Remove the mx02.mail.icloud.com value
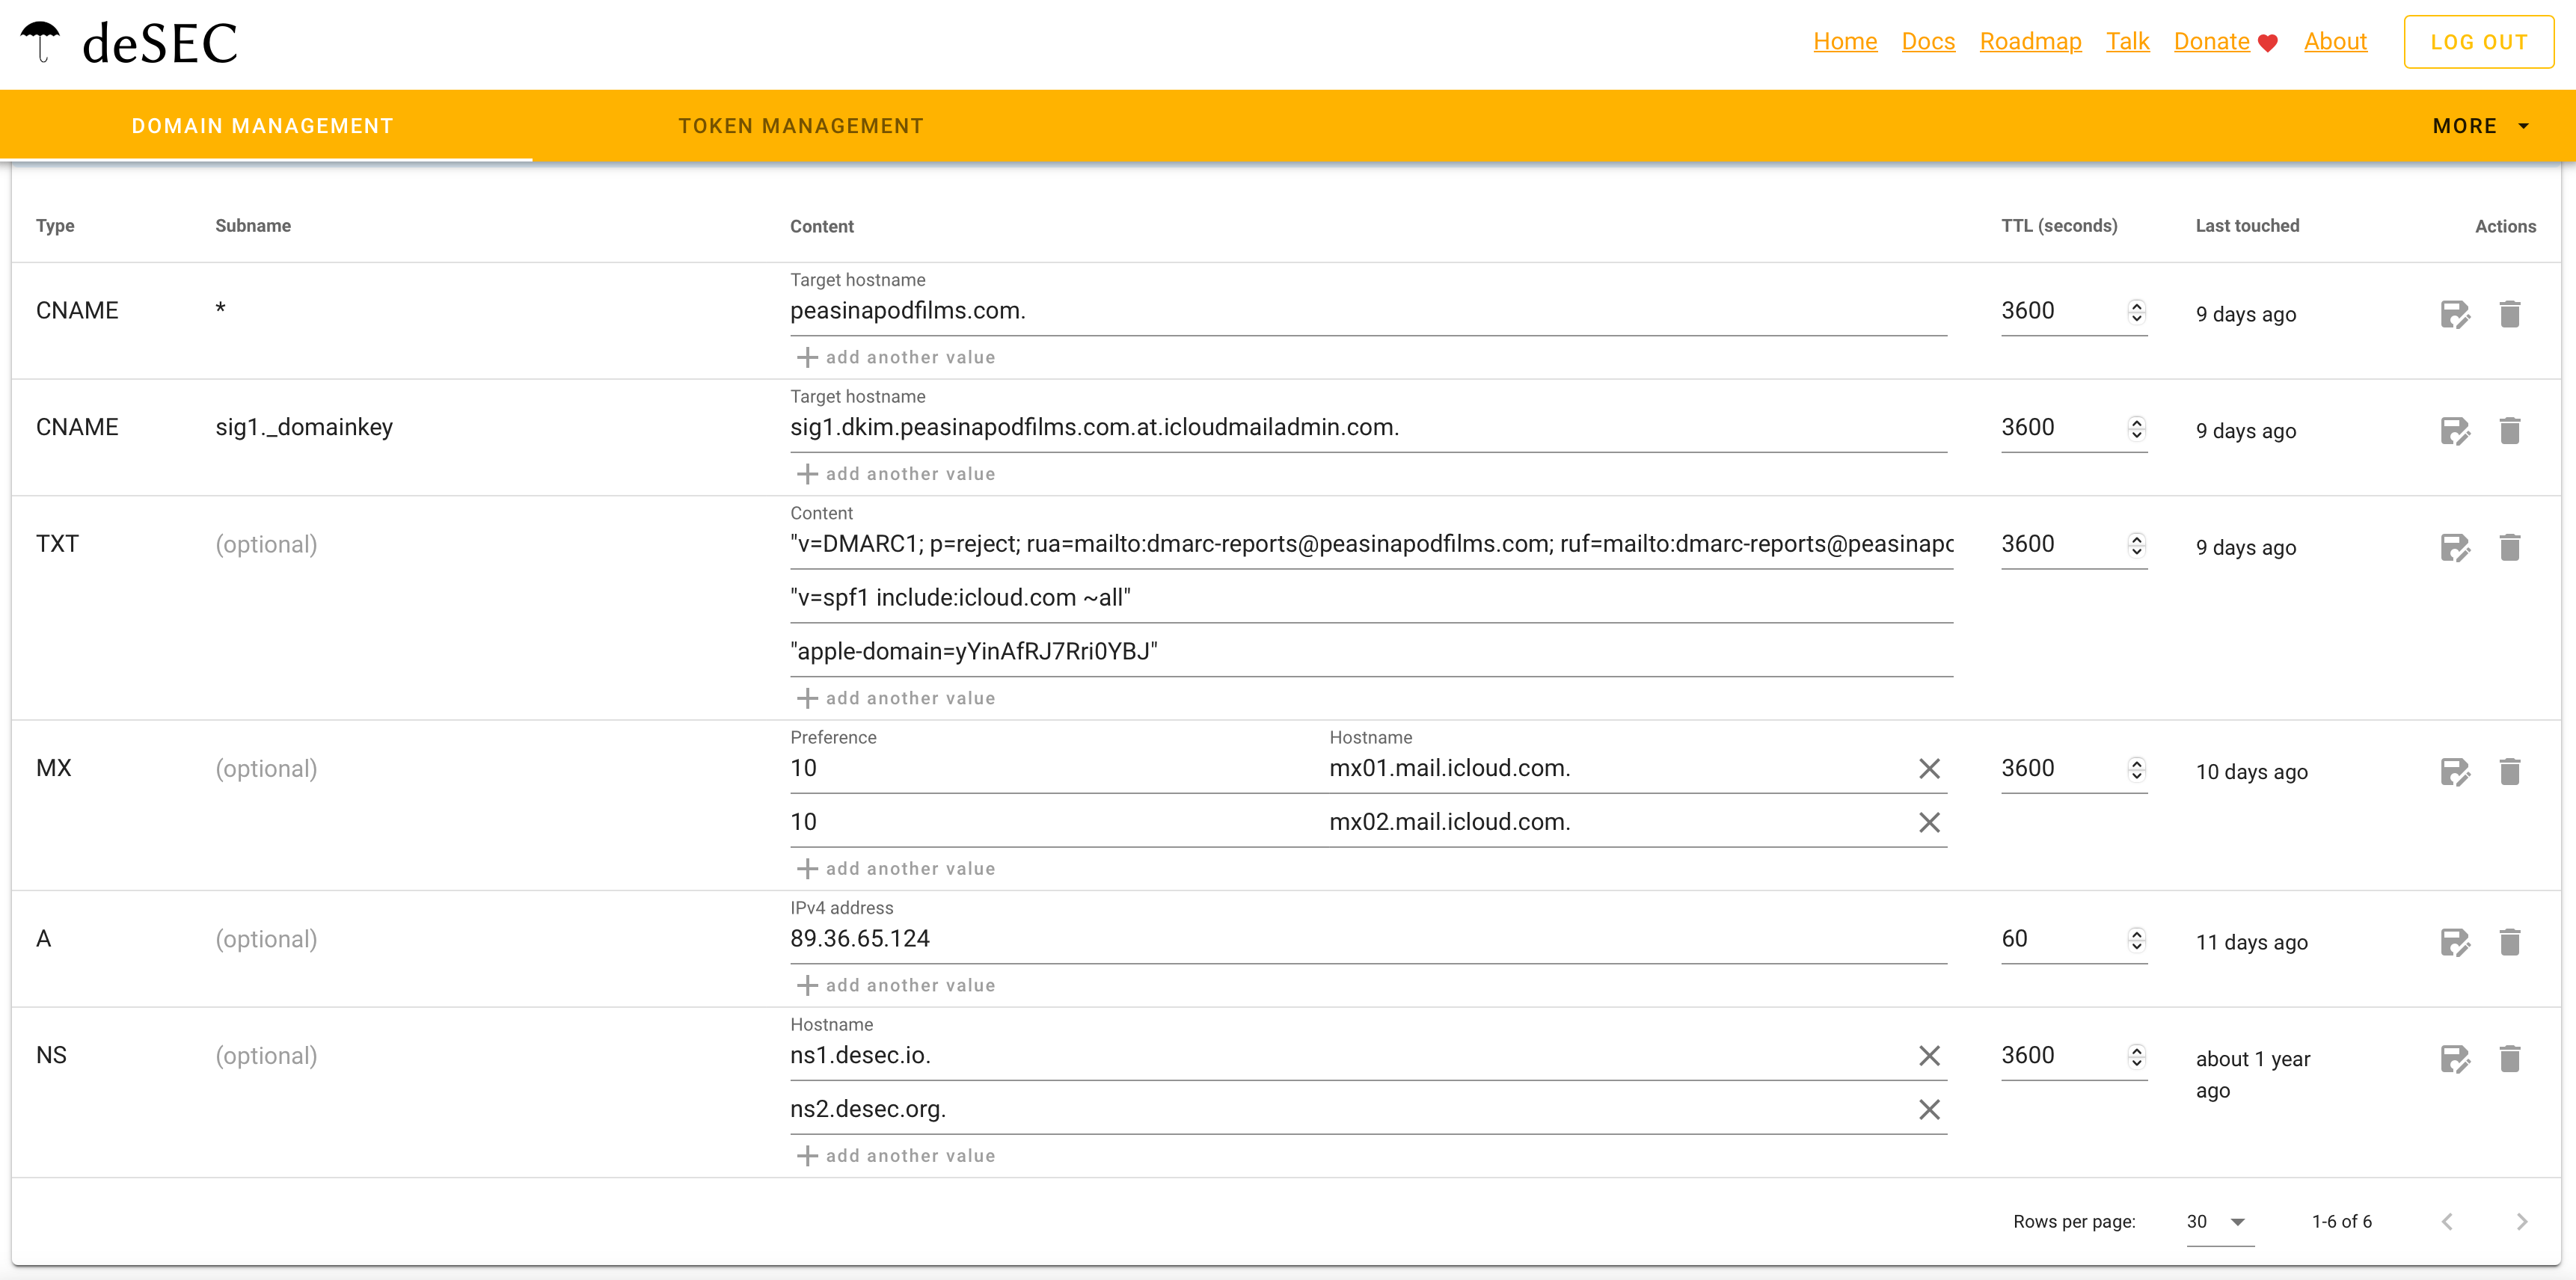 1929,822
